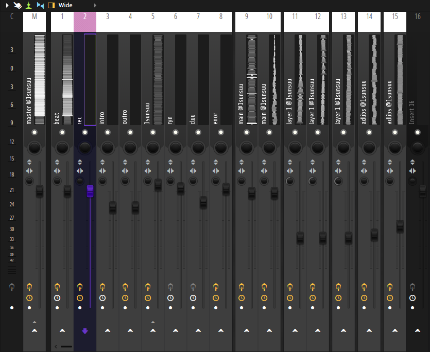Click the routing arrow under track 5

[x=153, y=330]
